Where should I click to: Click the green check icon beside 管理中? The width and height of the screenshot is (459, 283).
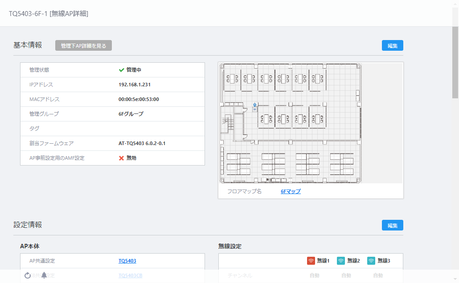click(122, 70)
